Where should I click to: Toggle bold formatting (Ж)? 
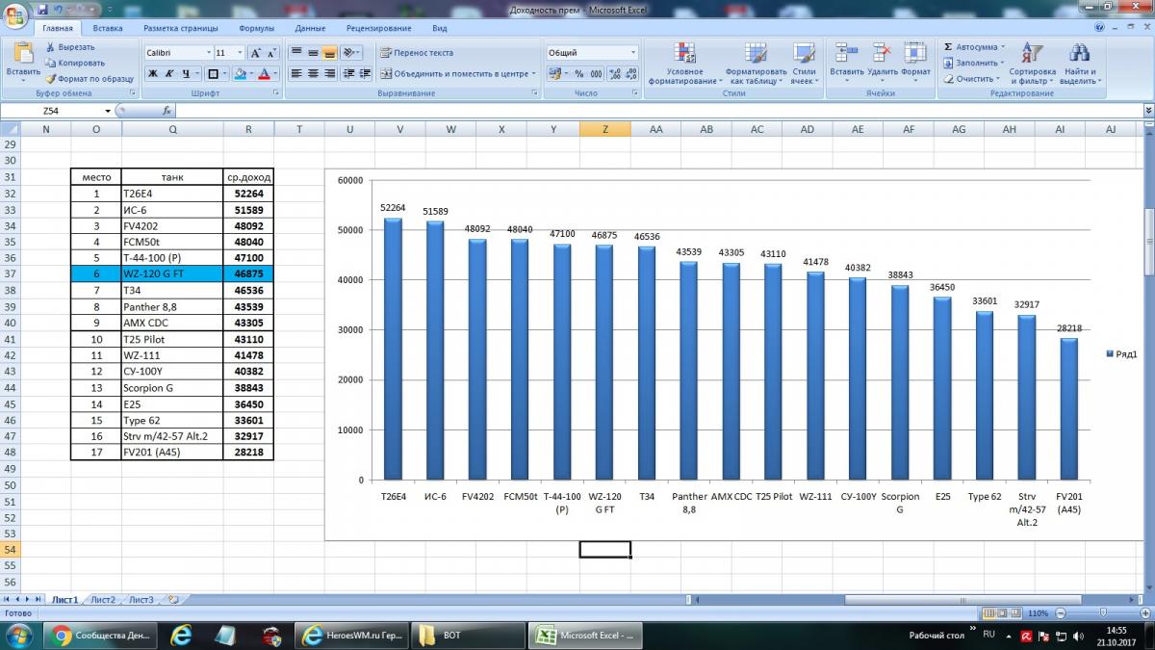pos(152,74)
